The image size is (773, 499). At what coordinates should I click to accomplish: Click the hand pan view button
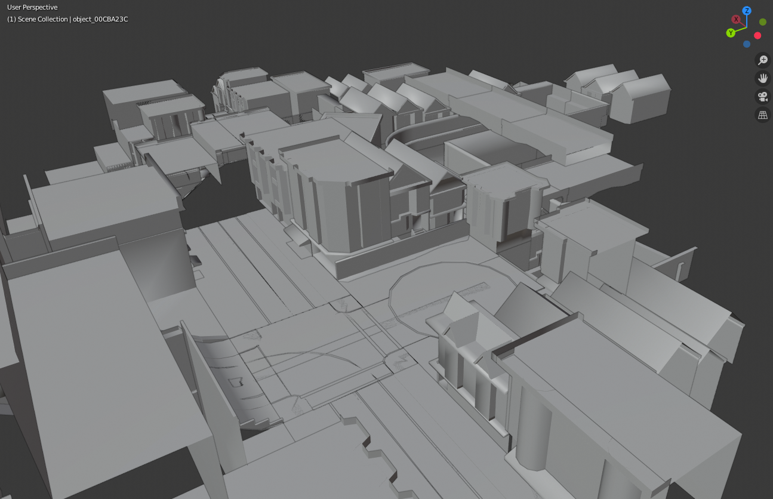763,78
